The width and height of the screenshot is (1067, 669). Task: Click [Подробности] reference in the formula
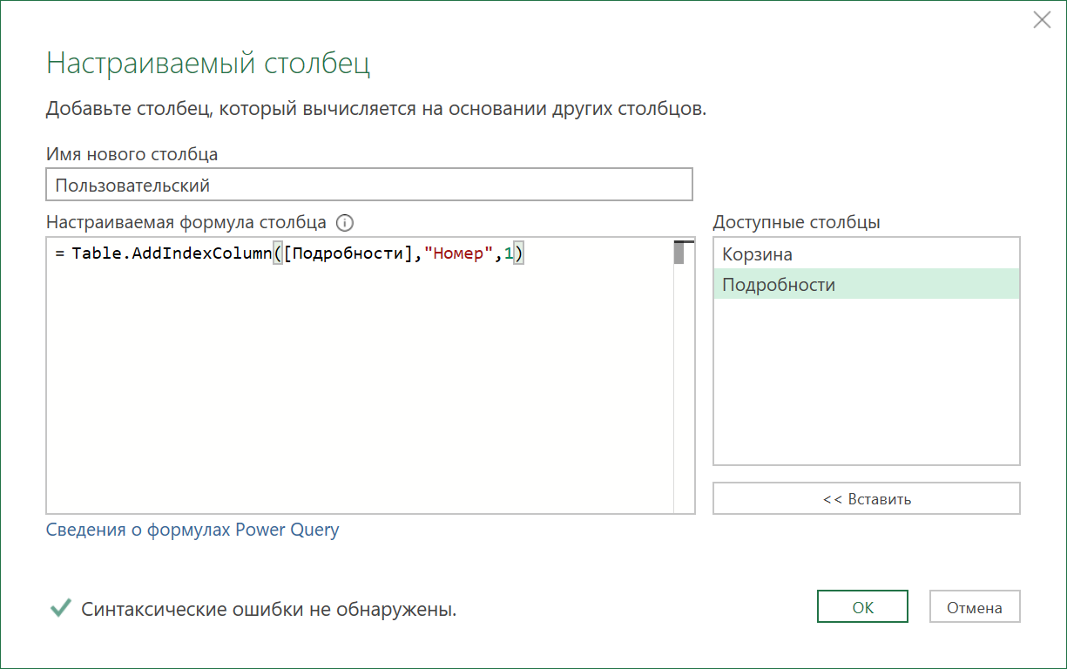349,254
